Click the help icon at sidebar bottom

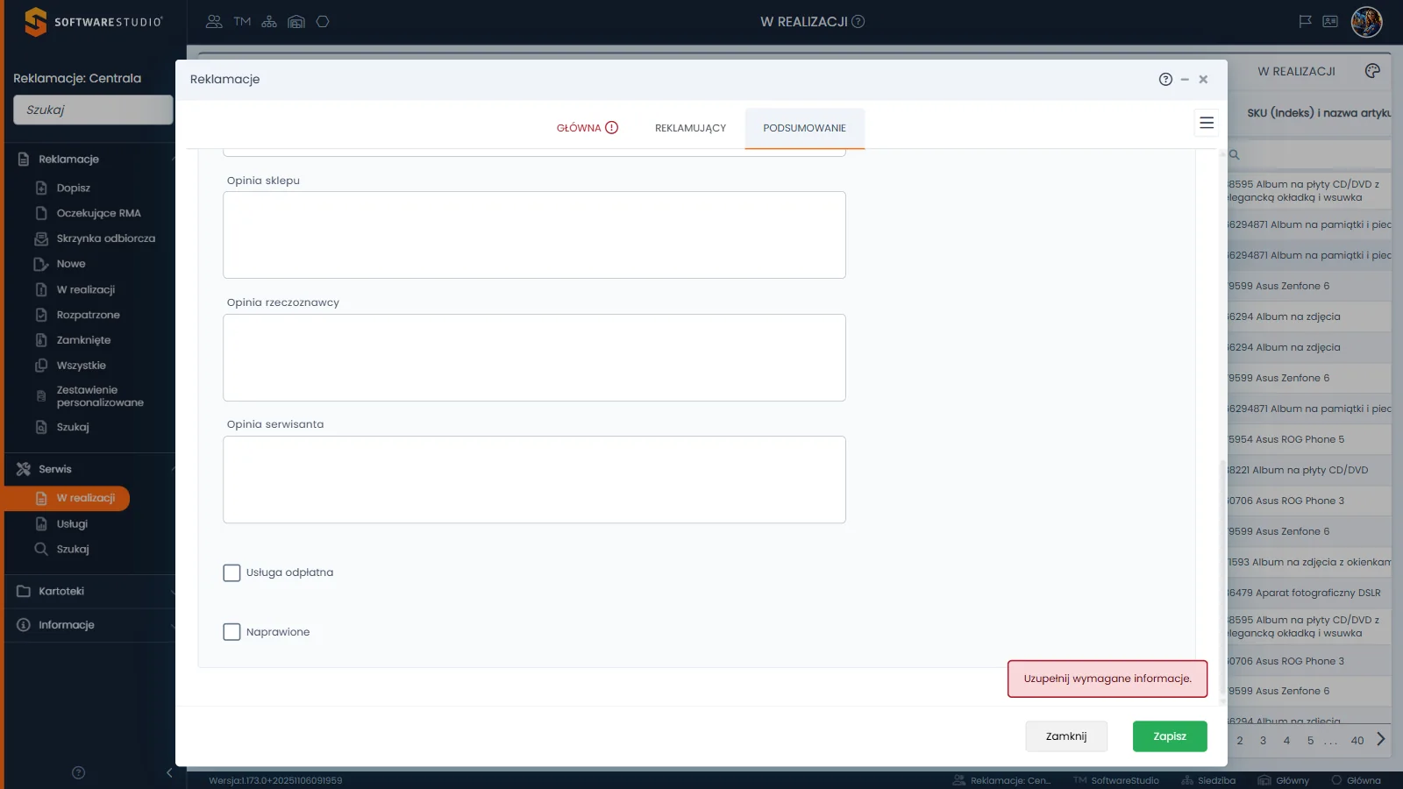(78, 772)
